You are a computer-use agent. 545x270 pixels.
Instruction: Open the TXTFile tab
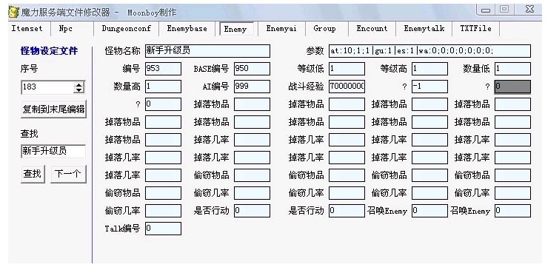(x=476, y=29)
